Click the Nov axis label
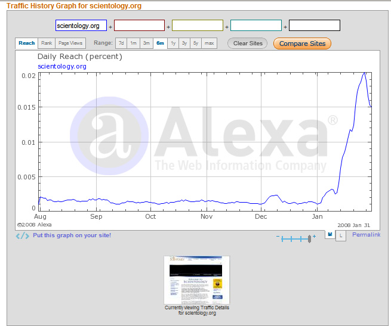Viewport: 391px width, 326px height. pos(207,216)
